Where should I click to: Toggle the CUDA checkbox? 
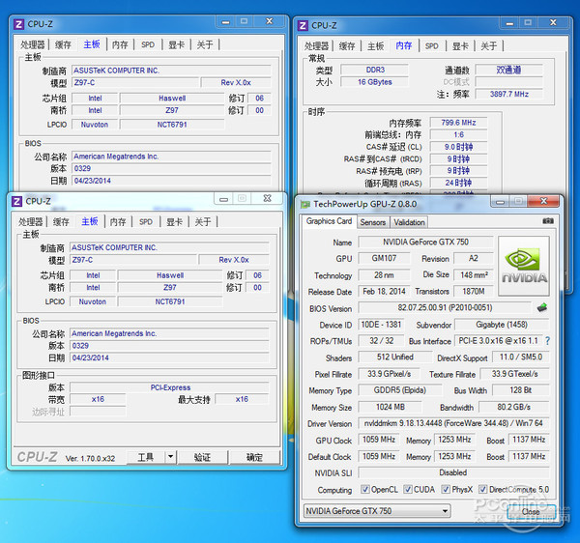(x=407, y=490)
